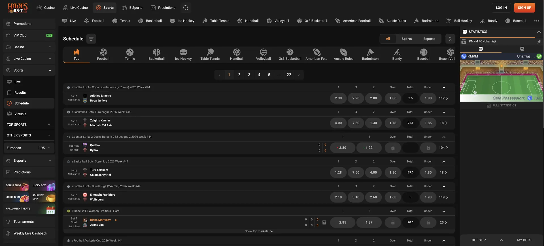Screen dimensions: 544x246
Task: Open the European odds format dropdown
Action: pos(29,148)
